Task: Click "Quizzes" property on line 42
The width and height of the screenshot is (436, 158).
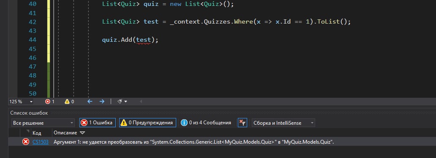Action: (217, 21)
